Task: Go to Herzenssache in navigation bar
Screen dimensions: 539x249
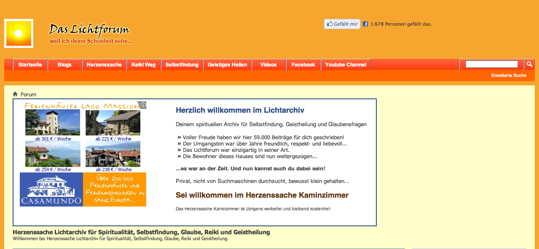Action: point(104,65)
